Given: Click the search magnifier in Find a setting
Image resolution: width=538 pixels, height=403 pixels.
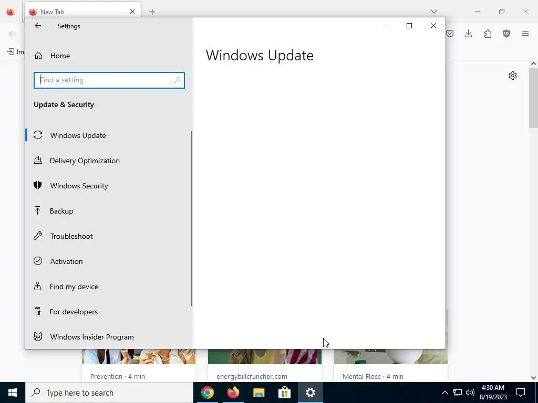Looking at the screenshot, I should [177, 80].
